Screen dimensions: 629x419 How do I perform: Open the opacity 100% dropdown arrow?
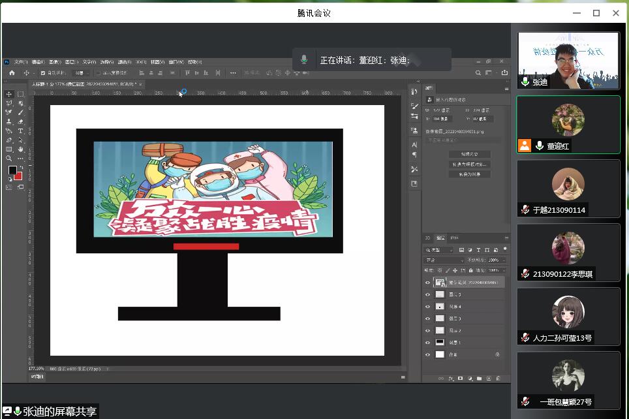click(x=504, y=260)
